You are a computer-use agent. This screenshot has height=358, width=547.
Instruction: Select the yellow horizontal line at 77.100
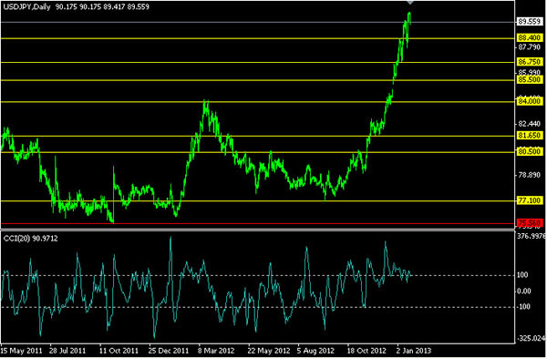(258, 201)
